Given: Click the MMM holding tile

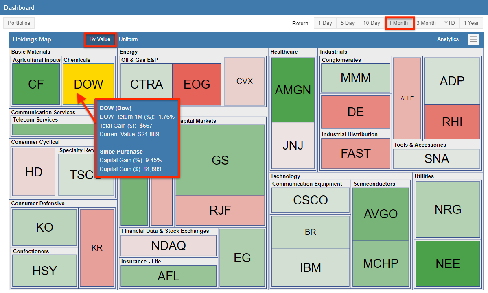Looking at the screenshot, I should click(x=355, y=78).
